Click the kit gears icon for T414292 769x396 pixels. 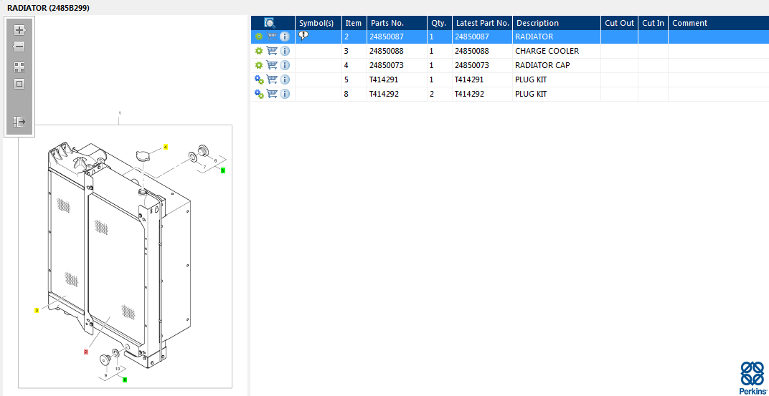259,94
